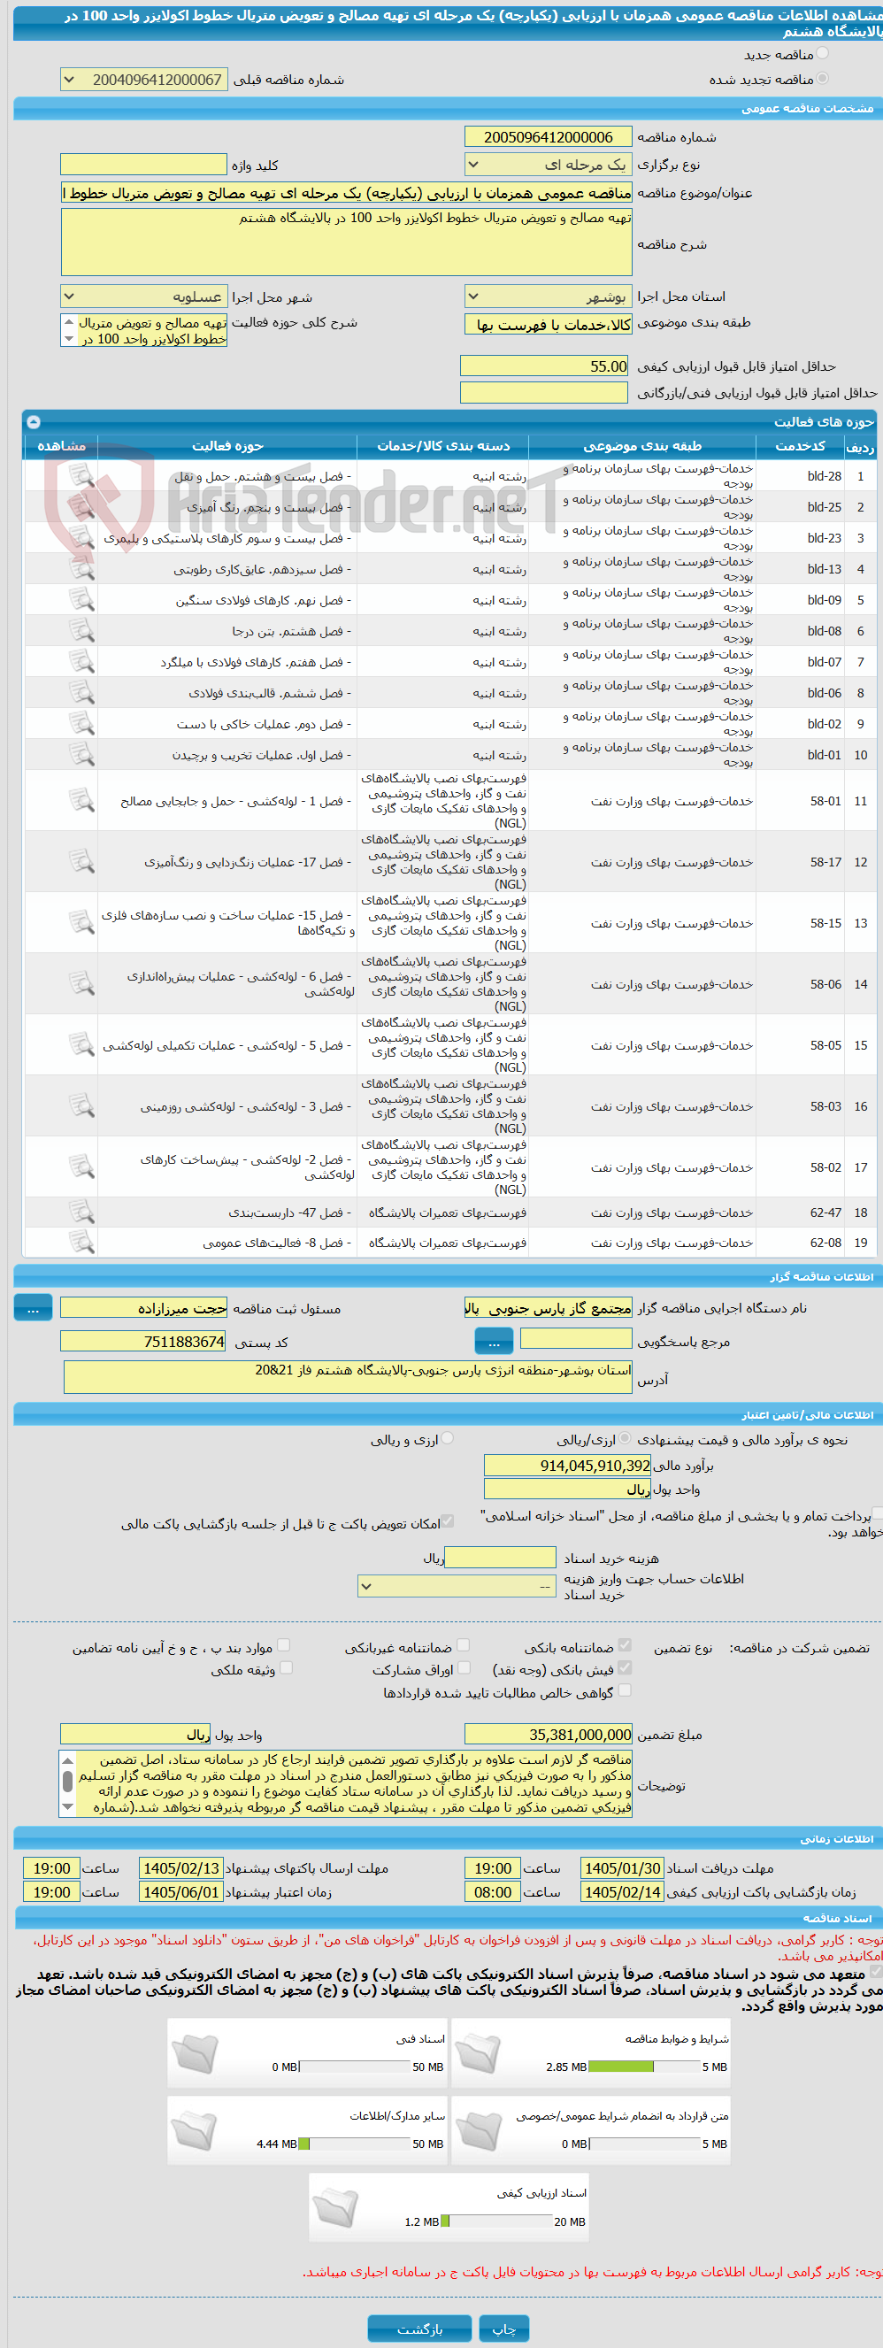Click برآورد مالی amount field
The height and width of the screenshot is (2348, 883).
coord(567,1466)
